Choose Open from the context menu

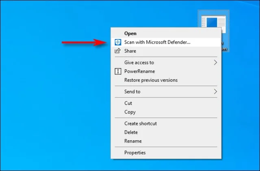click(x=130, y=33)
